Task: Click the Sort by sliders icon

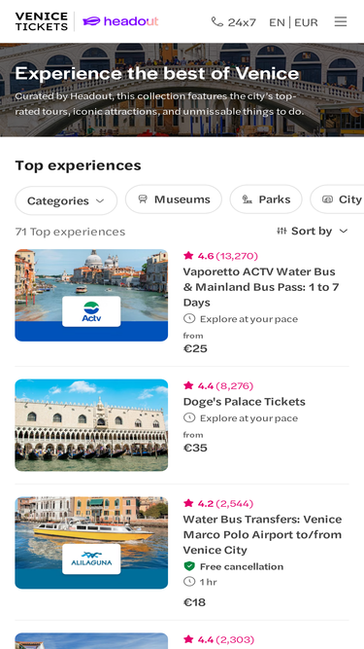Action: click(x=281, y=231)
